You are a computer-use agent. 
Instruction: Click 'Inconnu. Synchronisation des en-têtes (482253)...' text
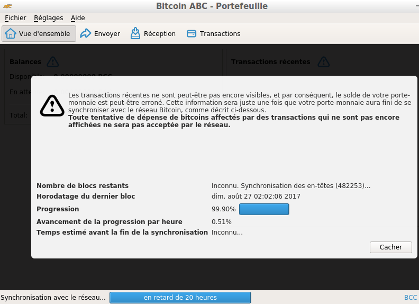coord(291,186)
